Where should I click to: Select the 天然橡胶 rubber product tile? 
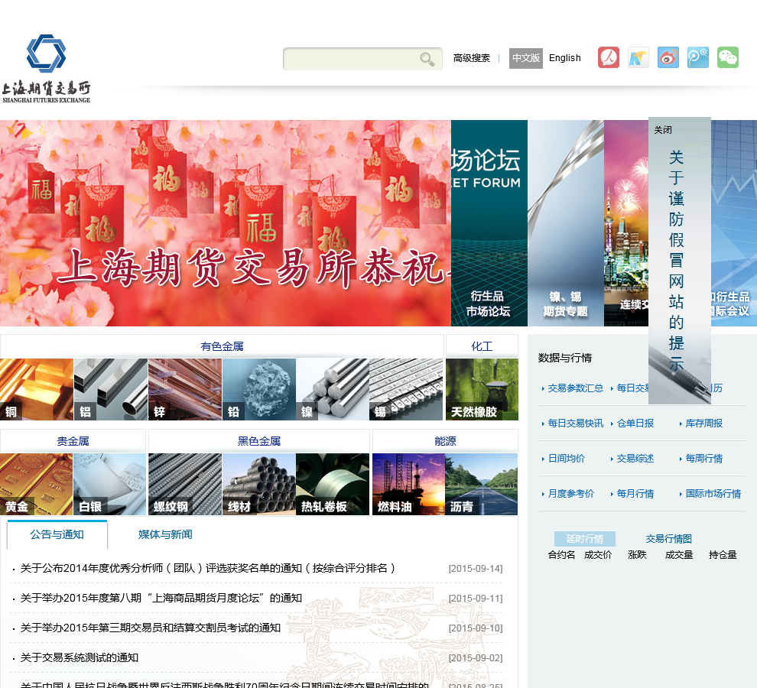pos(482,389)
